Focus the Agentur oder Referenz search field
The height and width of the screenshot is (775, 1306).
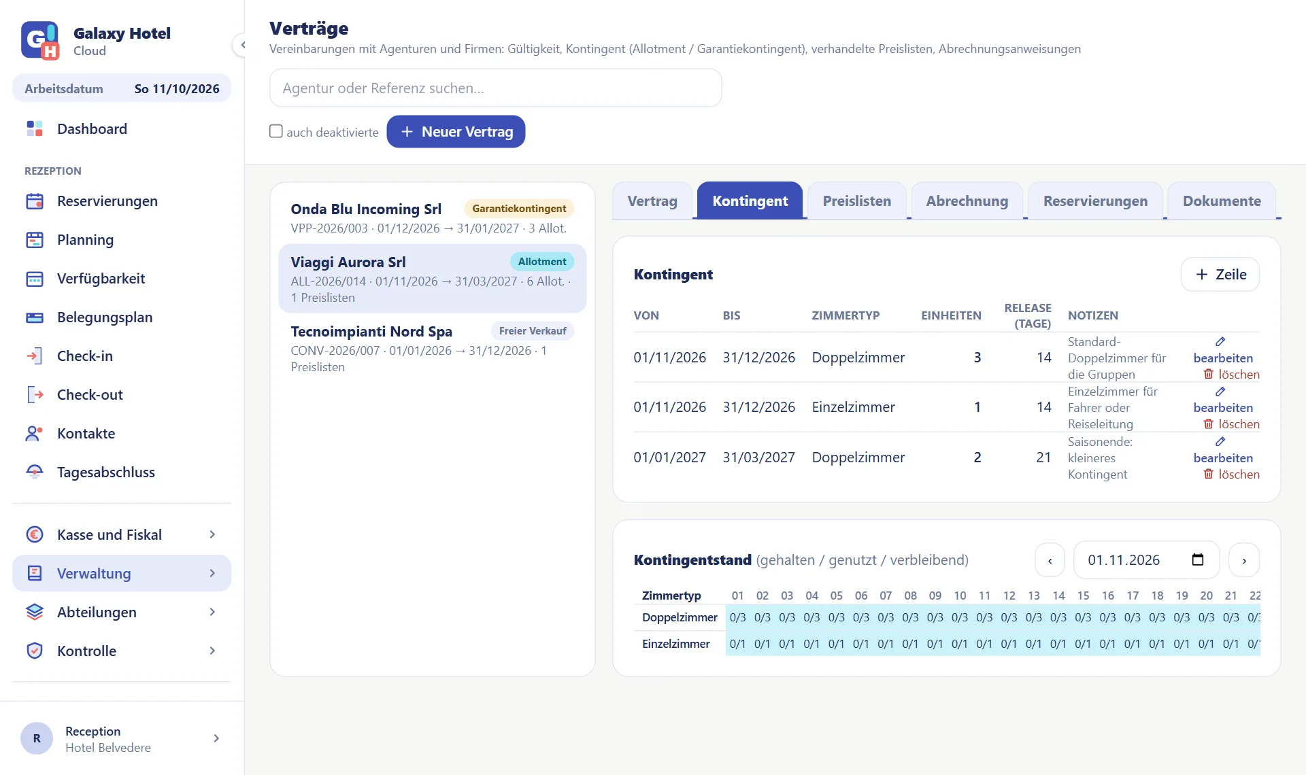click(x=495, y=88)
